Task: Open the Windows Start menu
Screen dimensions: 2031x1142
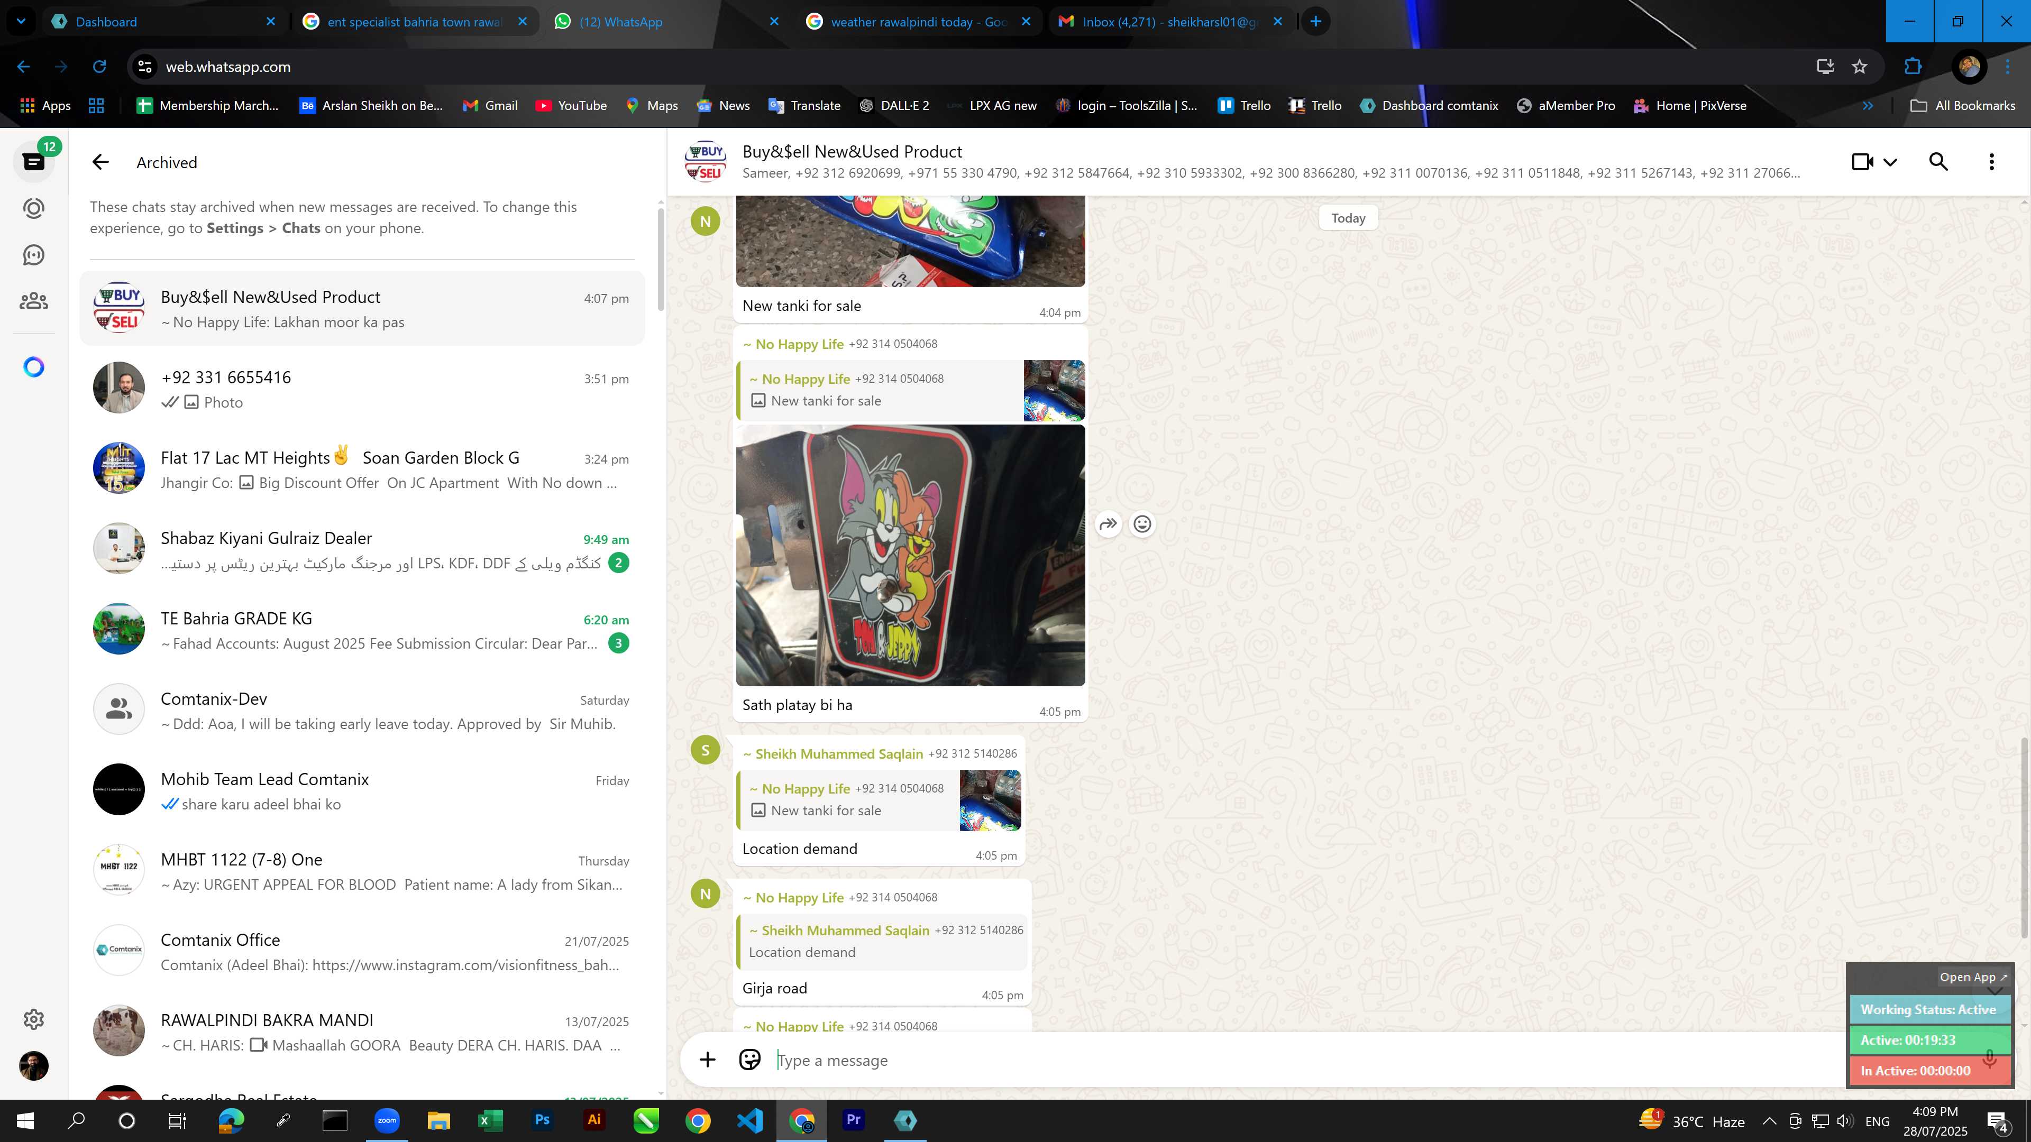Action: pos(24,1120)
